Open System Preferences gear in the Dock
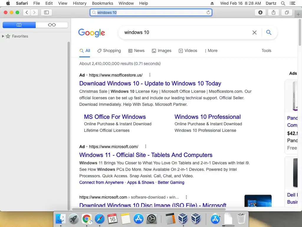 click(x=152, y=219)
